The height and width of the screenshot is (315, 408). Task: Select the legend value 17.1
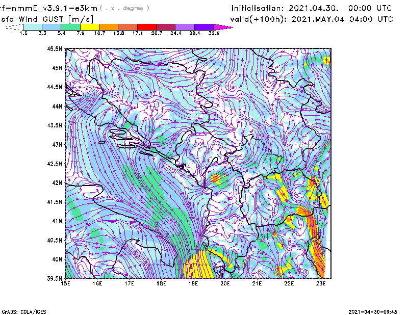pyautogui.click(x=138, y=33)
